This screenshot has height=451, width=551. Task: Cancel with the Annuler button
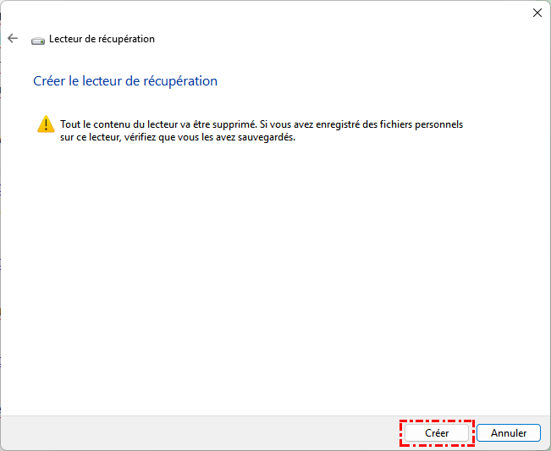pyautogui.click(x=508, y=432)
